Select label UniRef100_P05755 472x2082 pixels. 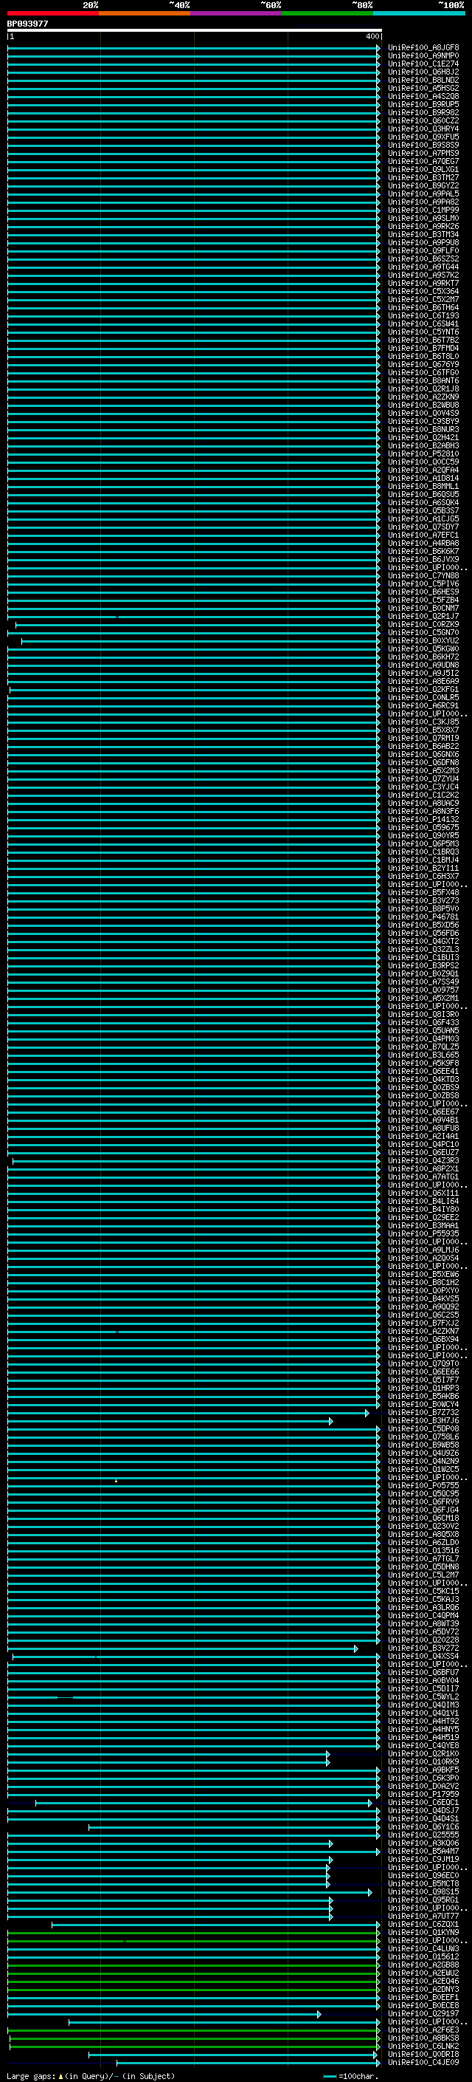tap(423, 1485)
